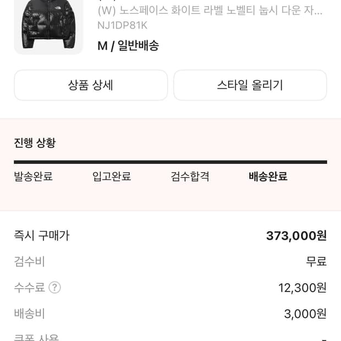Image resolution: width=341 pixels, height=341 pixels.
Task: Tap the M / 일반배송 size text
Action: (x=128, y=46)
